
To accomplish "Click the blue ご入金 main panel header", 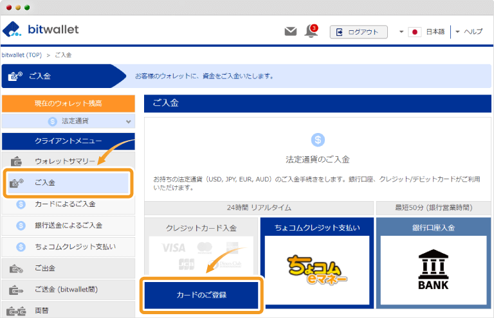I will tap(318, 103).
